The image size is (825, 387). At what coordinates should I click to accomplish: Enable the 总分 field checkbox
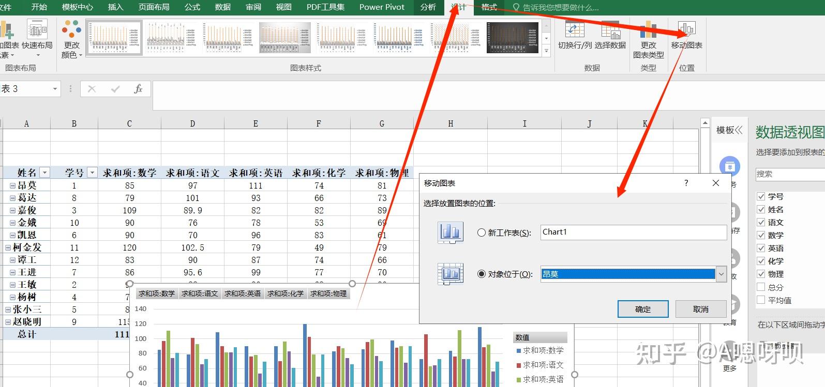761,287
